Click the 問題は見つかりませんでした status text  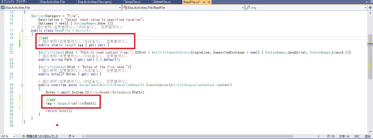(42, 136)
